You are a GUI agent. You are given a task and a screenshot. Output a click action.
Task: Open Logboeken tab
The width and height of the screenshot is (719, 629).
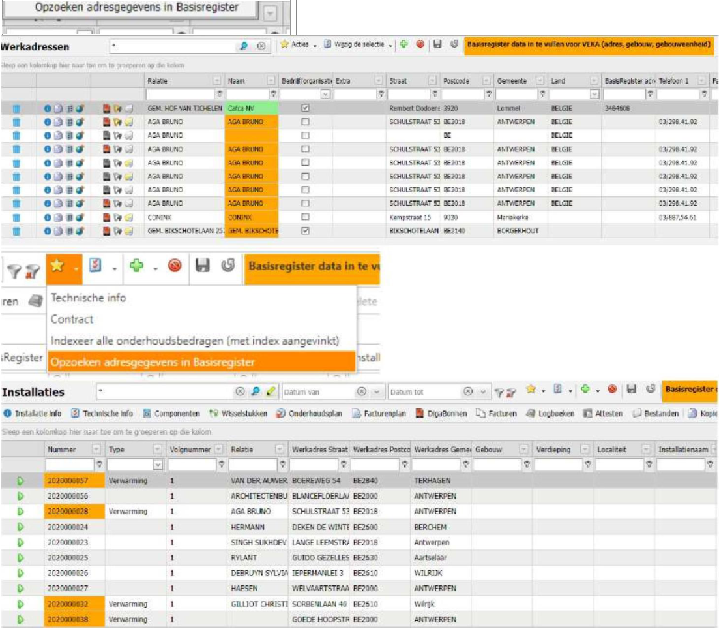click(x=550, y=414)
